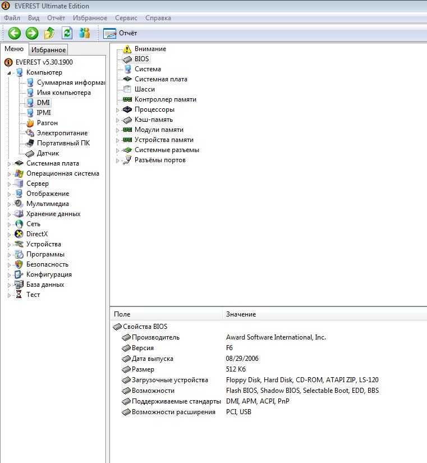Open the Файл menu
Screen dimensions: 427x463
(12, 18)
